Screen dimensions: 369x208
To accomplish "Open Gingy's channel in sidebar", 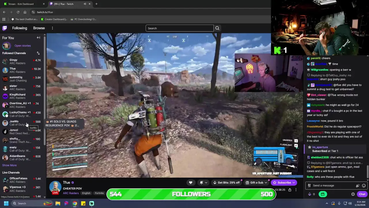I will (x=22, y=62).
